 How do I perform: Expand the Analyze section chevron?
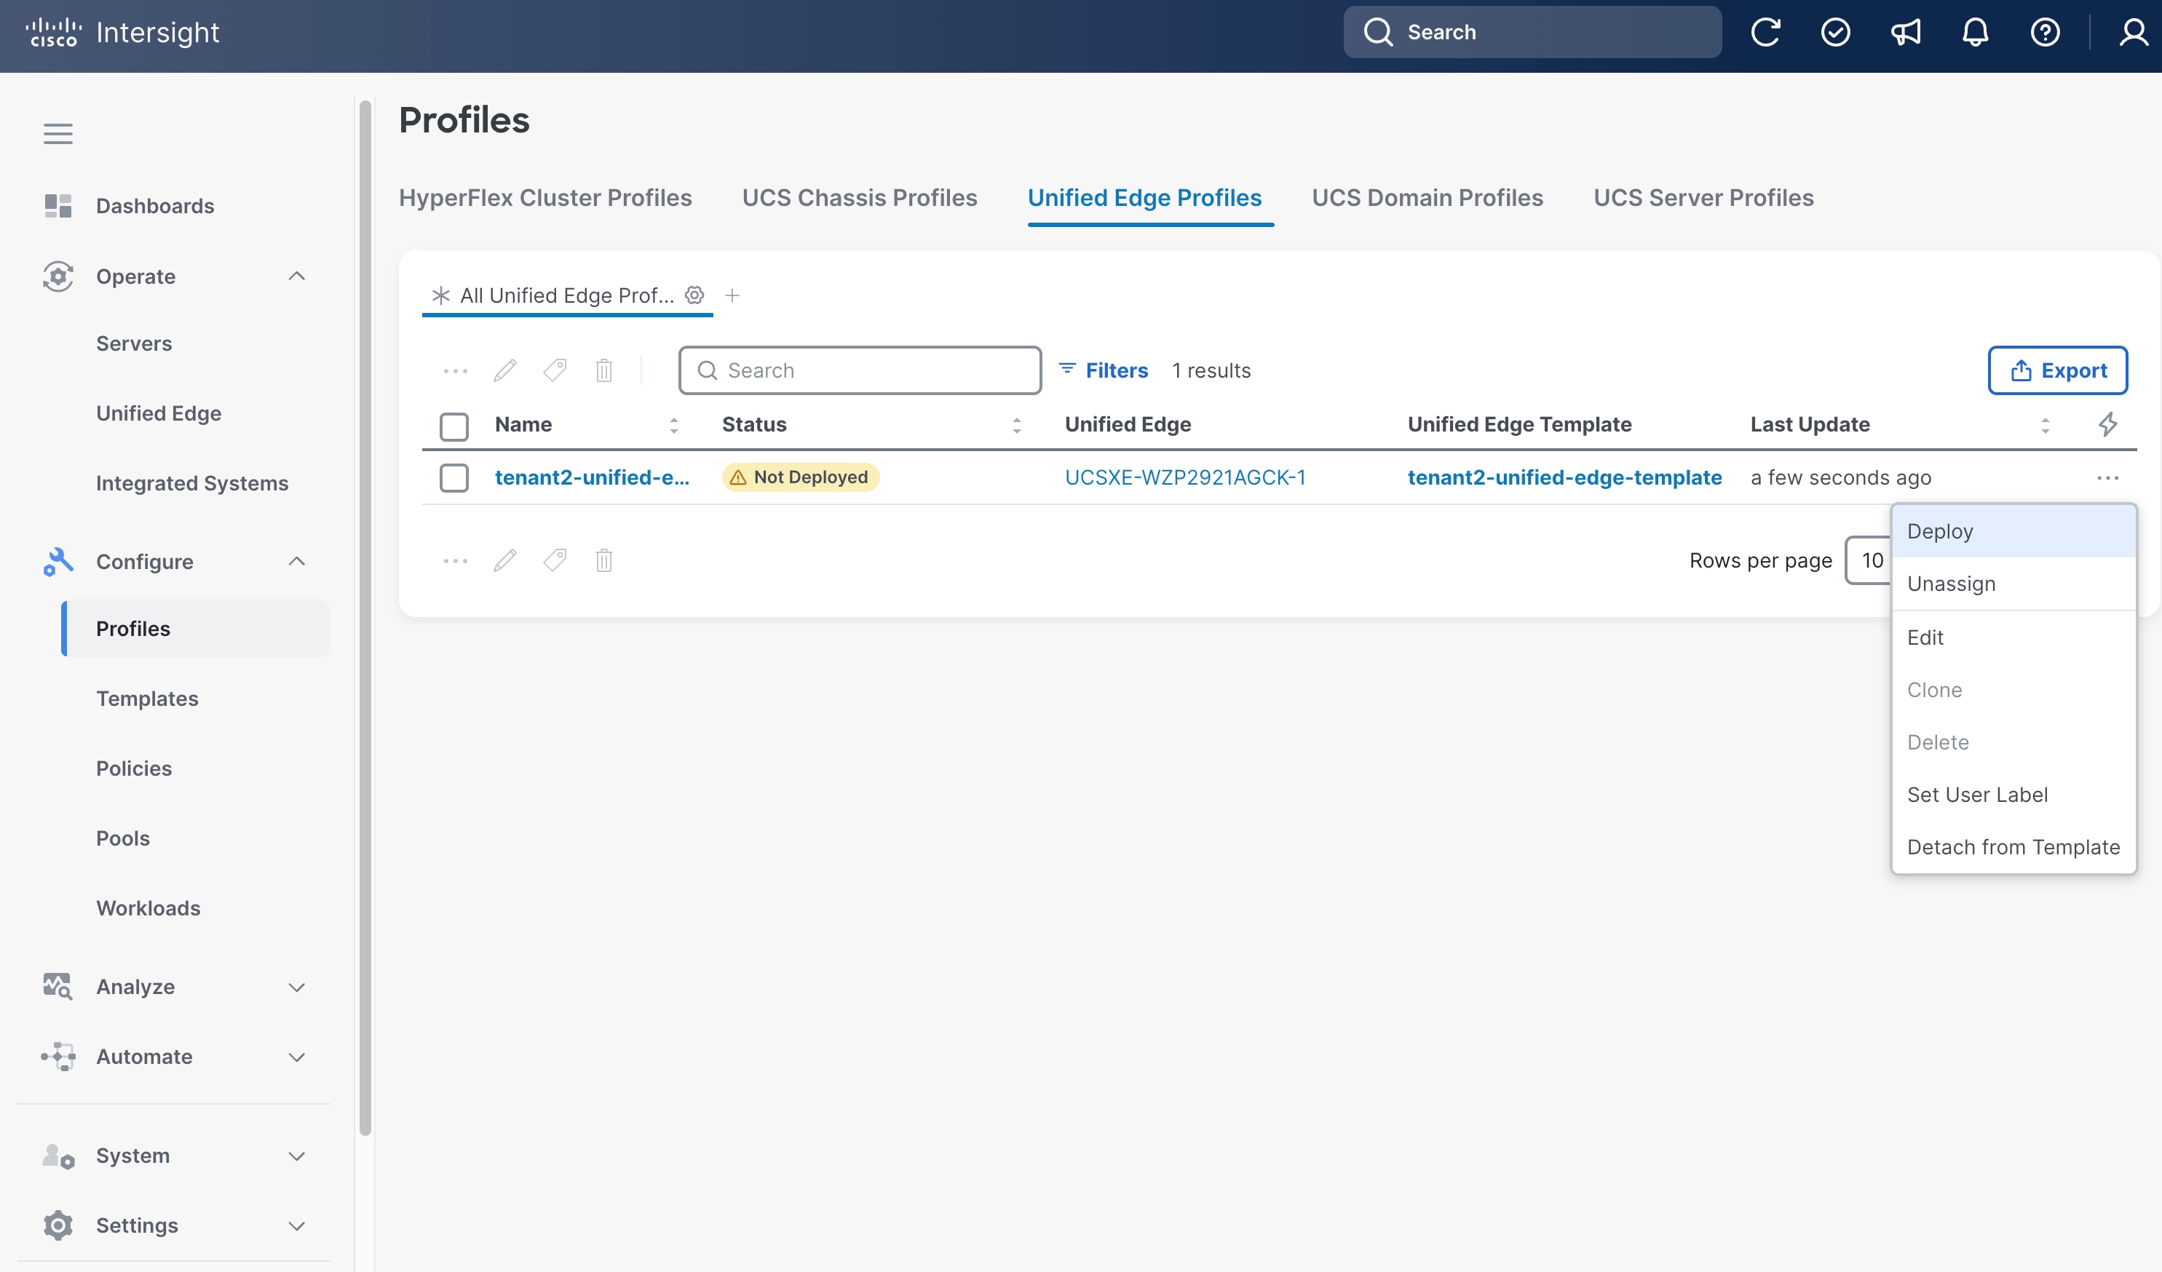pos(297,987)
